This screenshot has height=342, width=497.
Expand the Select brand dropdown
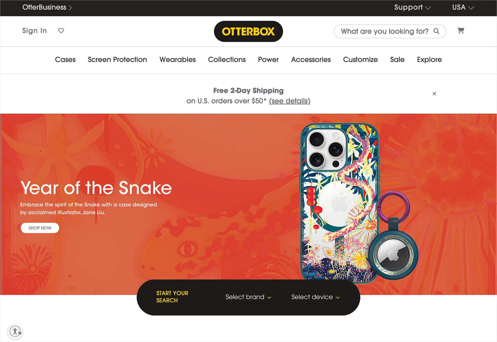(x=248, y=297)
